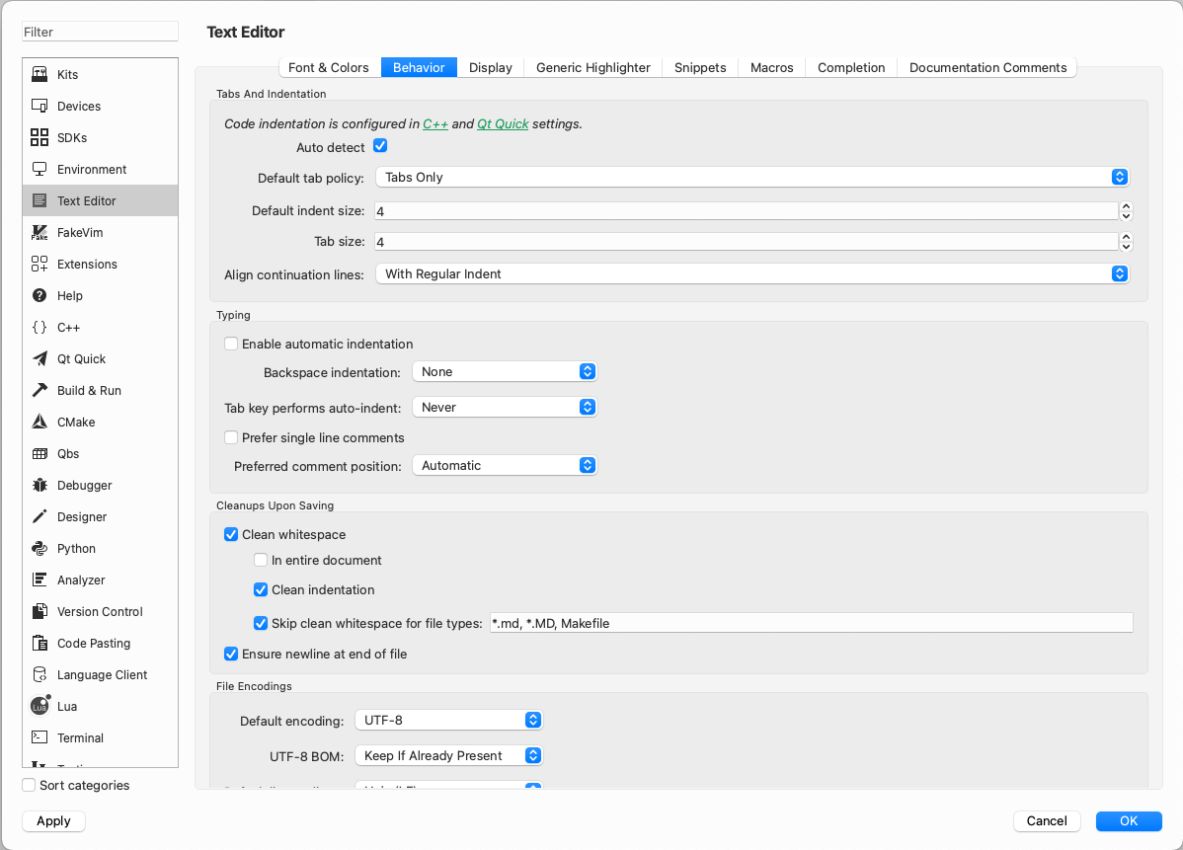Click the Apply button

(53, 821)
